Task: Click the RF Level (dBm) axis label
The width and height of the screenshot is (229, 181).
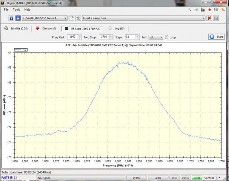Action: pyautogui.click(x=5, y=105)
